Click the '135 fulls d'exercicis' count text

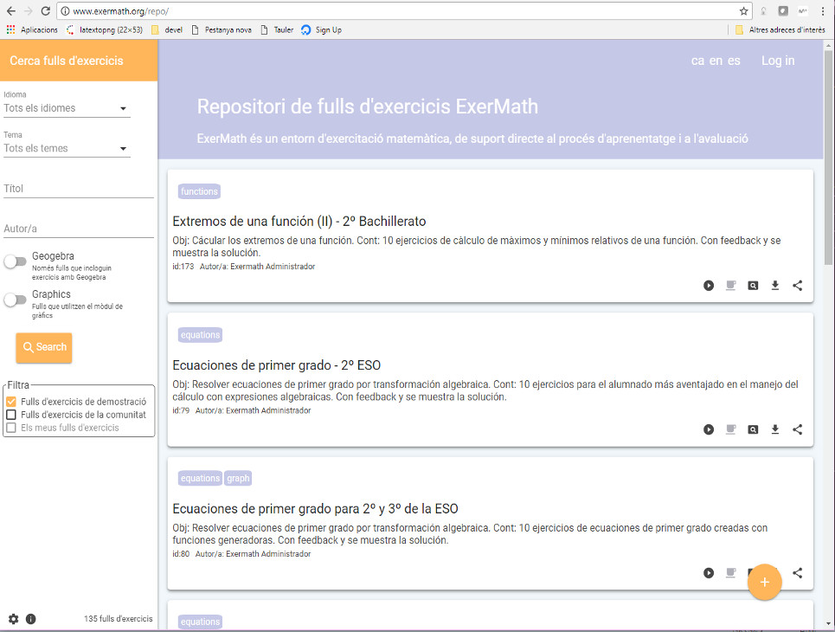pyautogui.click(x=119, y=619)
